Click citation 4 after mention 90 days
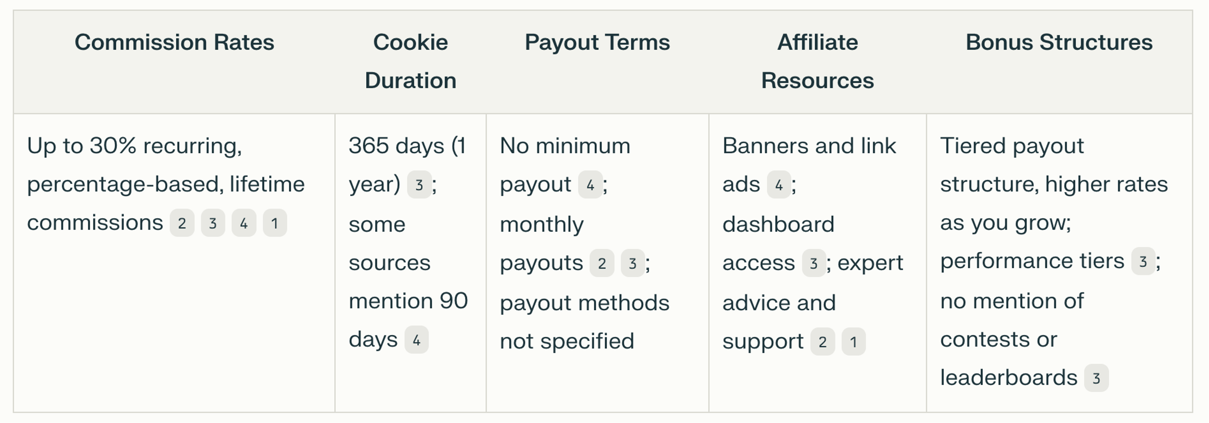This screenshot has width=1209, height=423. tap(417, 340)
